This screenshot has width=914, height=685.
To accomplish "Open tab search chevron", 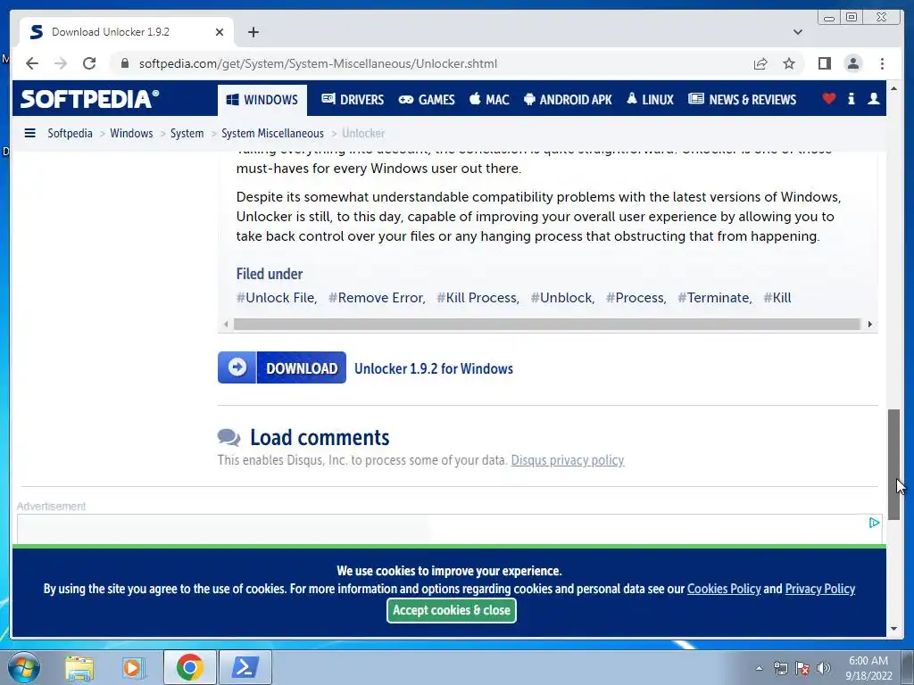I will click(797, 32).
